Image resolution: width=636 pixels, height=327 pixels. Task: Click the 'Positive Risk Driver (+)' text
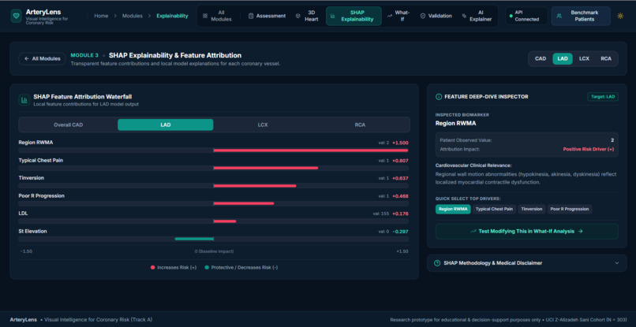(588, 149)
